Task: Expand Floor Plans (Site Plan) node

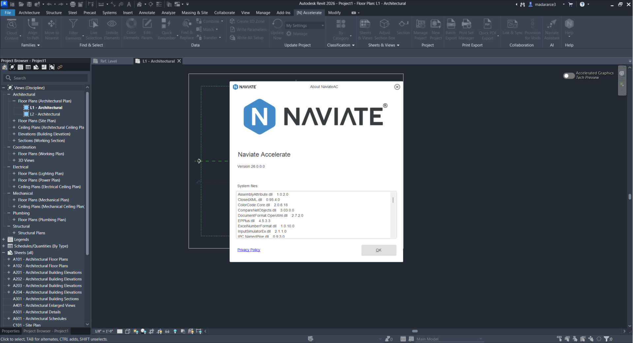Action: coord(14,121)
